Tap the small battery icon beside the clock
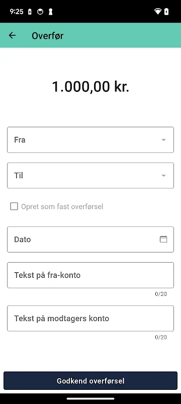This screenshot has height=404, width=181. click(x=30, y=12)
